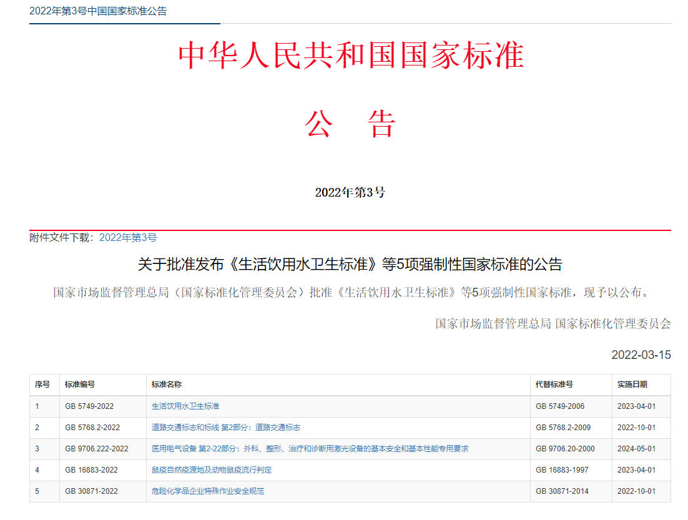Click the GB 30871-2014 replaced standard cell
Viewport: 688px width, 520px height.
tap(560, 491)
